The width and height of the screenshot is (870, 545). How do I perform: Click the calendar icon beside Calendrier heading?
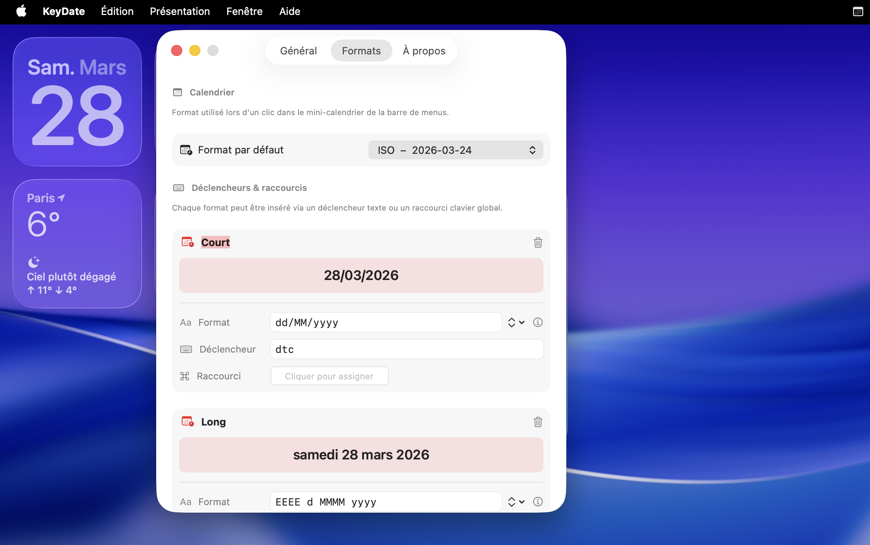coord(177,92)
